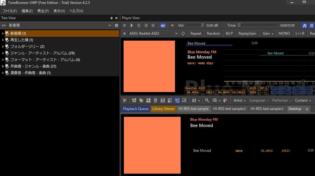Image resolution: width=315 pixels, height=176 pixels.
Task: Click the red record dot icon
Action: point(172,26)
